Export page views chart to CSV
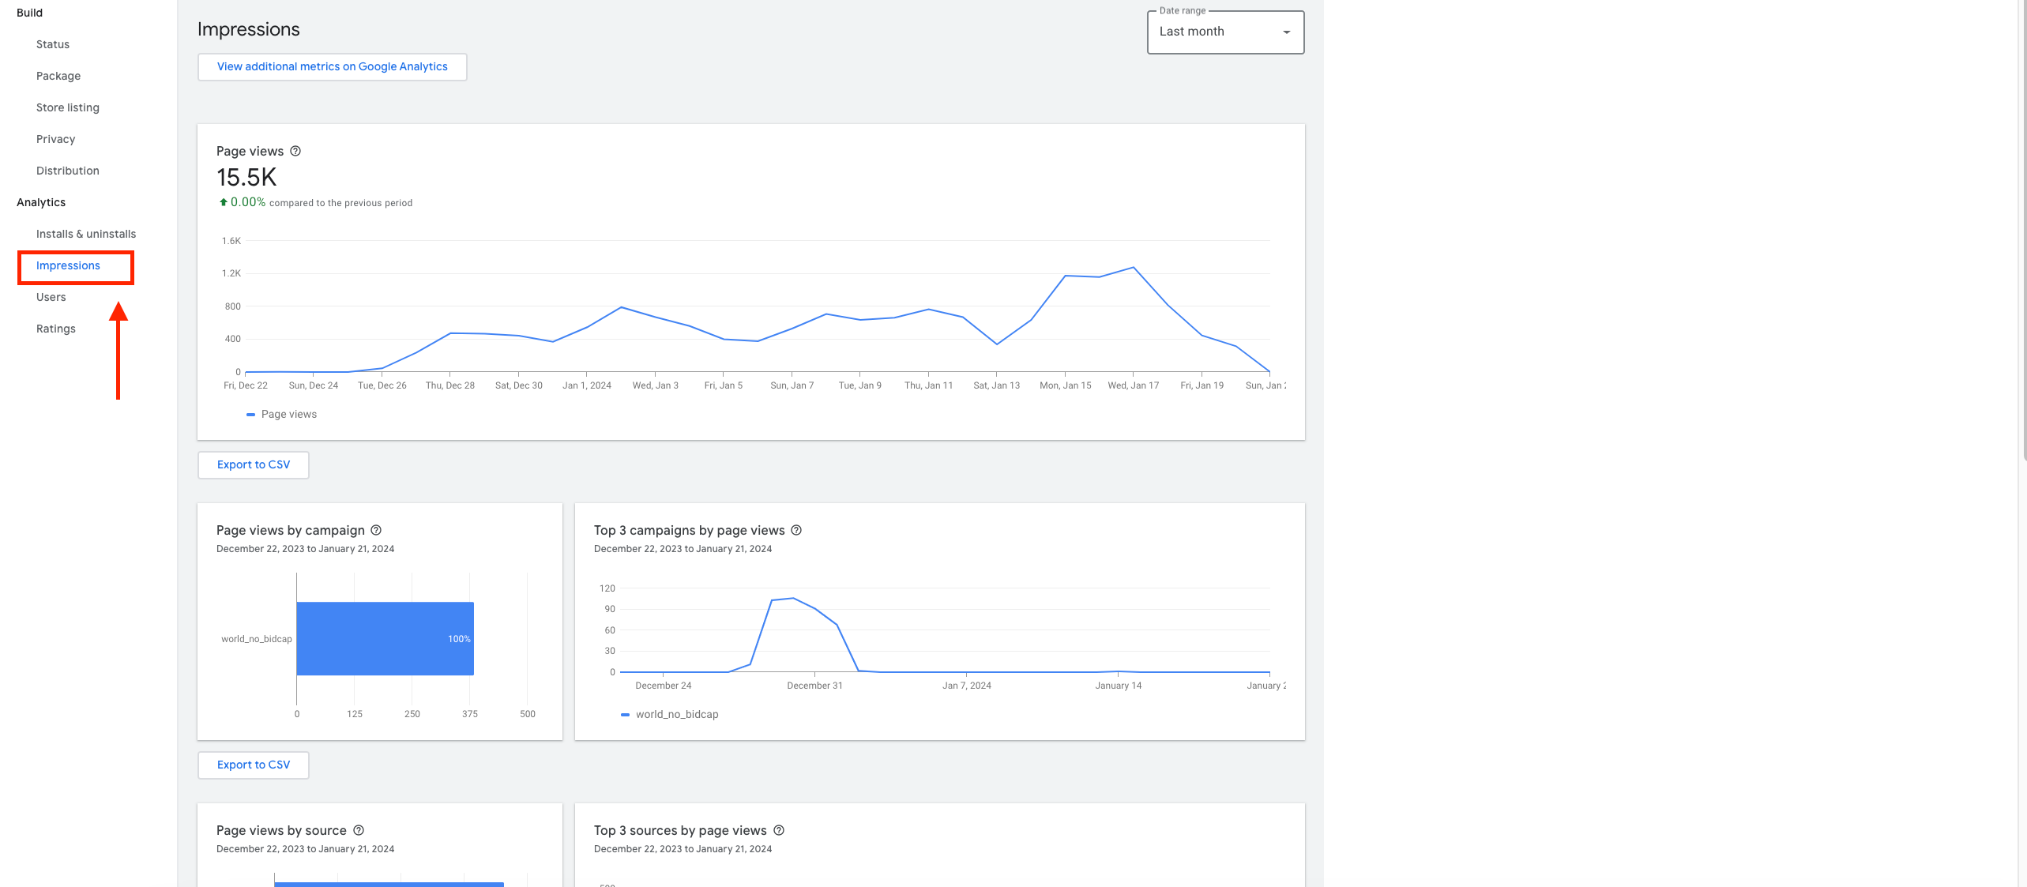The width and height of the screenshot is (2027, 887). coord(253,464)
